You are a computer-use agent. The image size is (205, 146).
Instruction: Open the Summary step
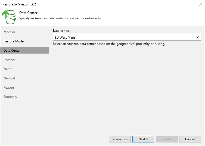pos(10,97)
